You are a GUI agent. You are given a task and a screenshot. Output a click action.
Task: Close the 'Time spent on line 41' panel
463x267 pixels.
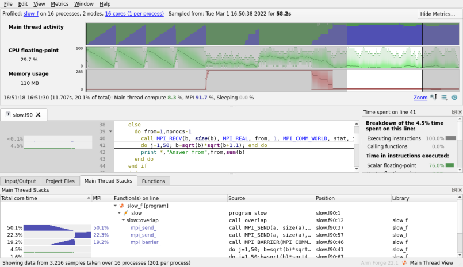460,112
